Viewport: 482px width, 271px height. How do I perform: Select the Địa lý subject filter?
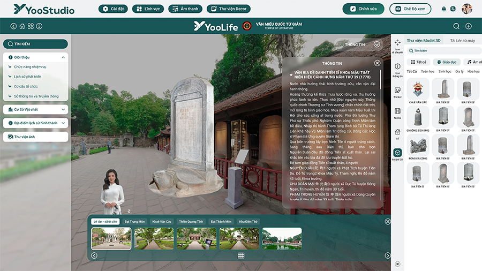460,71
